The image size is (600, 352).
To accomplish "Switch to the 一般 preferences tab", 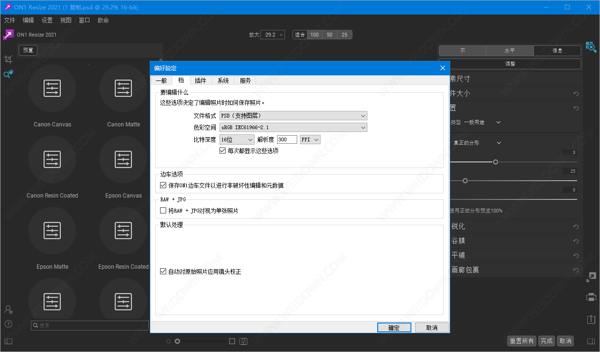I will point(161,81).
